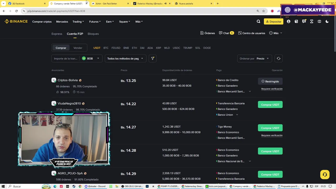Open Mercados menu item

point(62,22)
